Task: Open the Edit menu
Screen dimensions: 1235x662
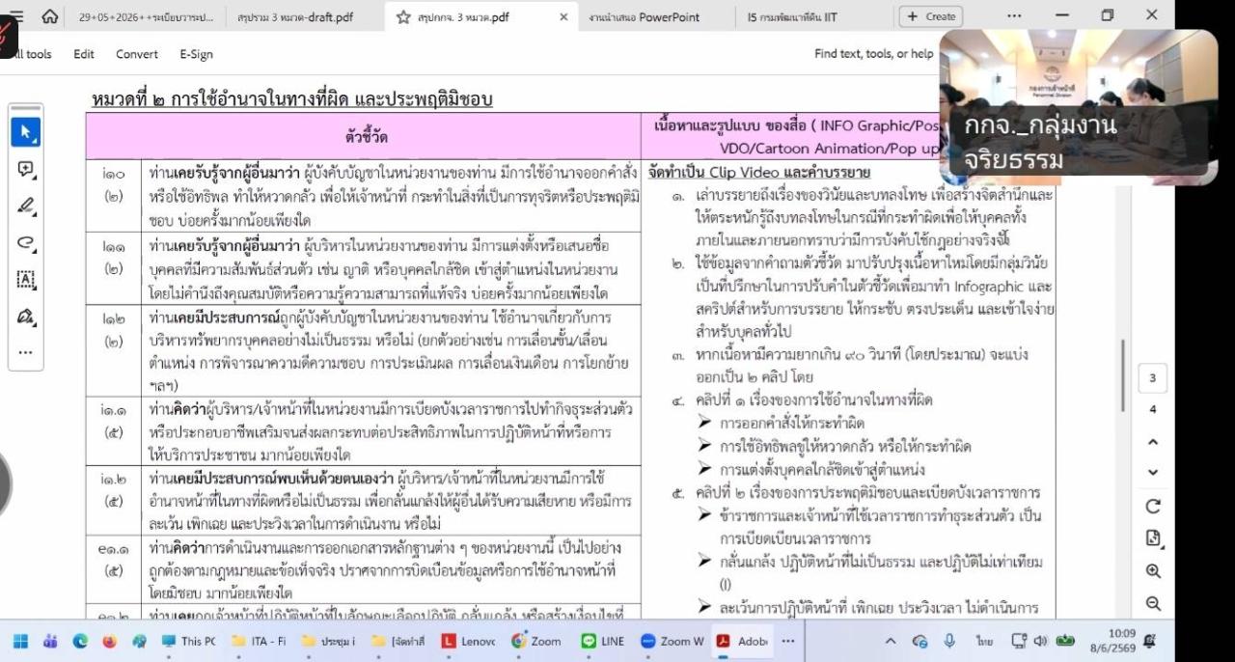Action: pyautogui.click(x=84, y=54)
